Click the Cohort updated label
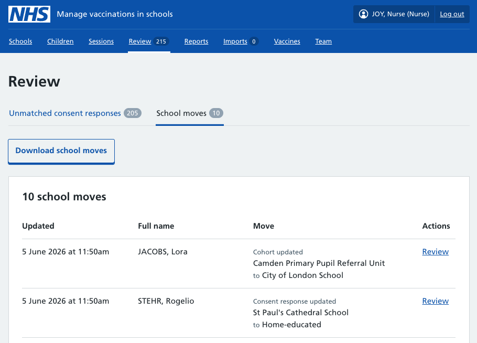 pyautogui.click(x=278, y=252)
